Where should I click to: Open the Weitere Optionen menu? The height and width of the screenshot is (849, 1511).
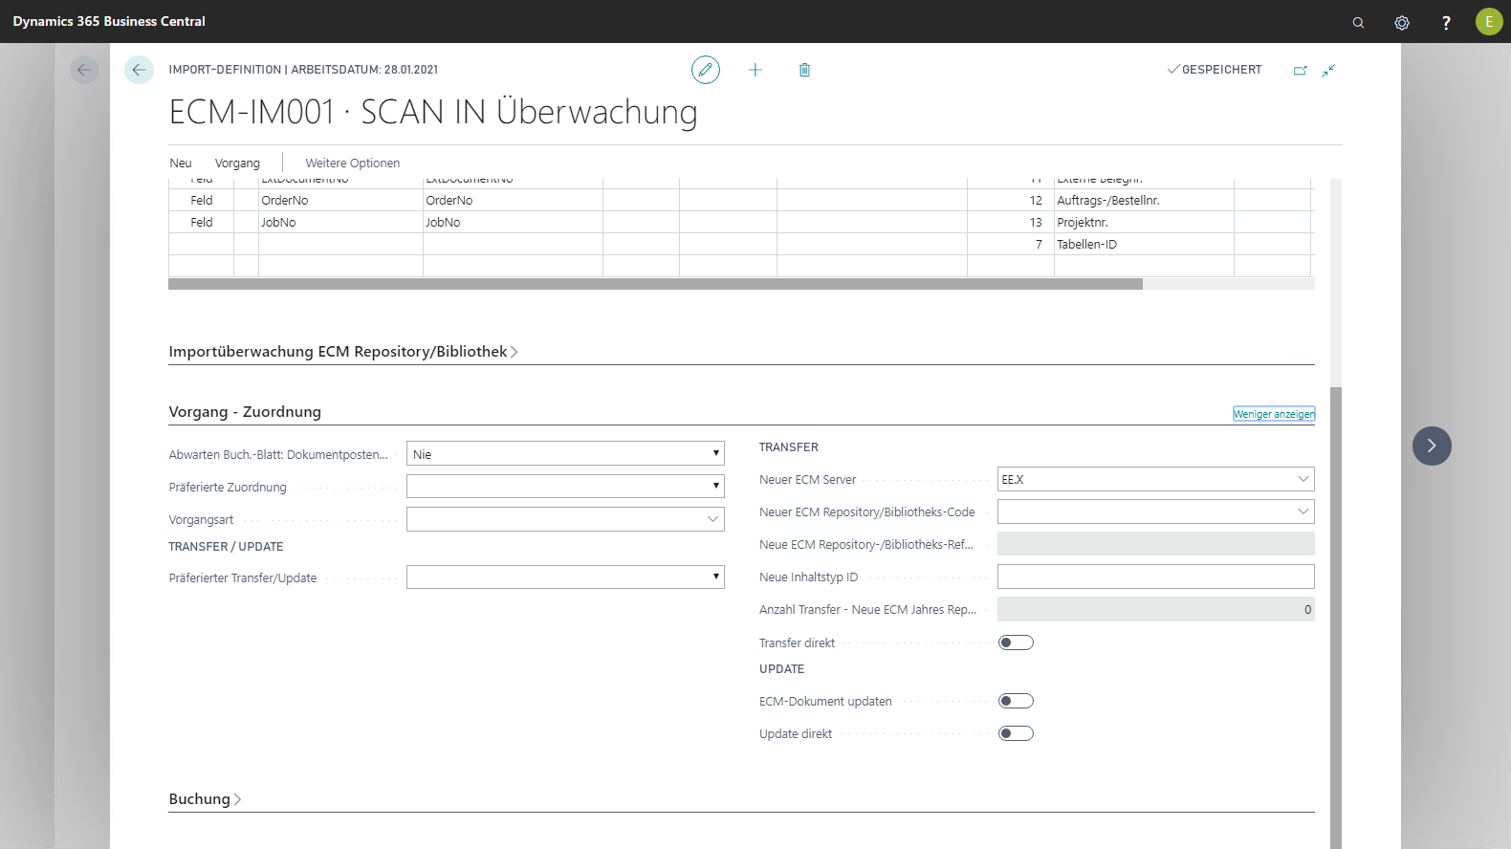pos(353,163)
